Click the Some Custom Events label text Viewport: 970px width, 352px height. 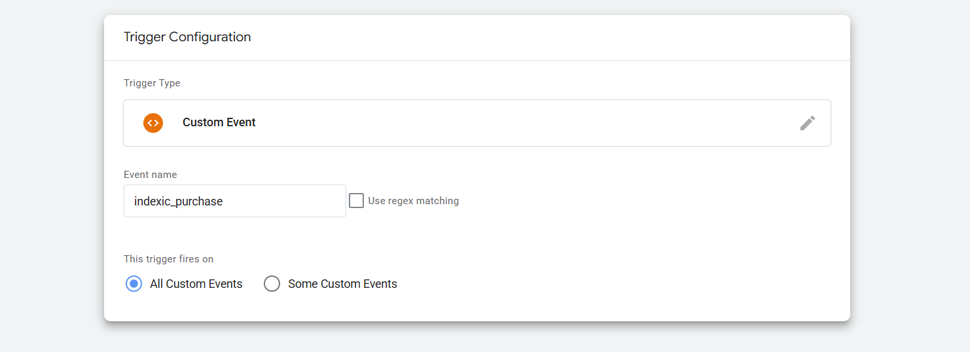pyautogui.click(x=342, y=284)
